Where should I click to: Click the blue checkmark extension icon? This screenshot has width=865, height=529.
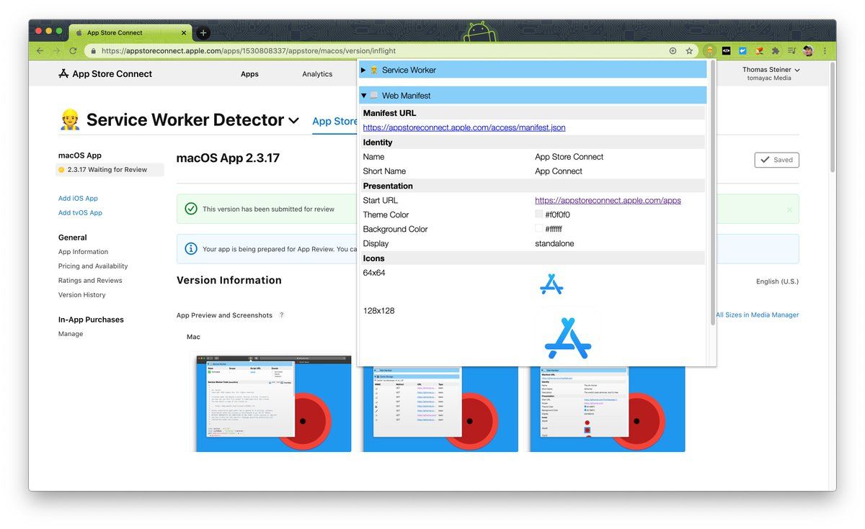742,51
